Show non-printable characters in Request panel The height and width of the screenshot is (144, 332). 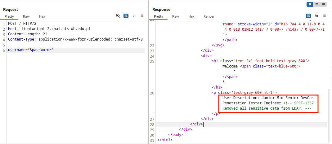(134, 16)
